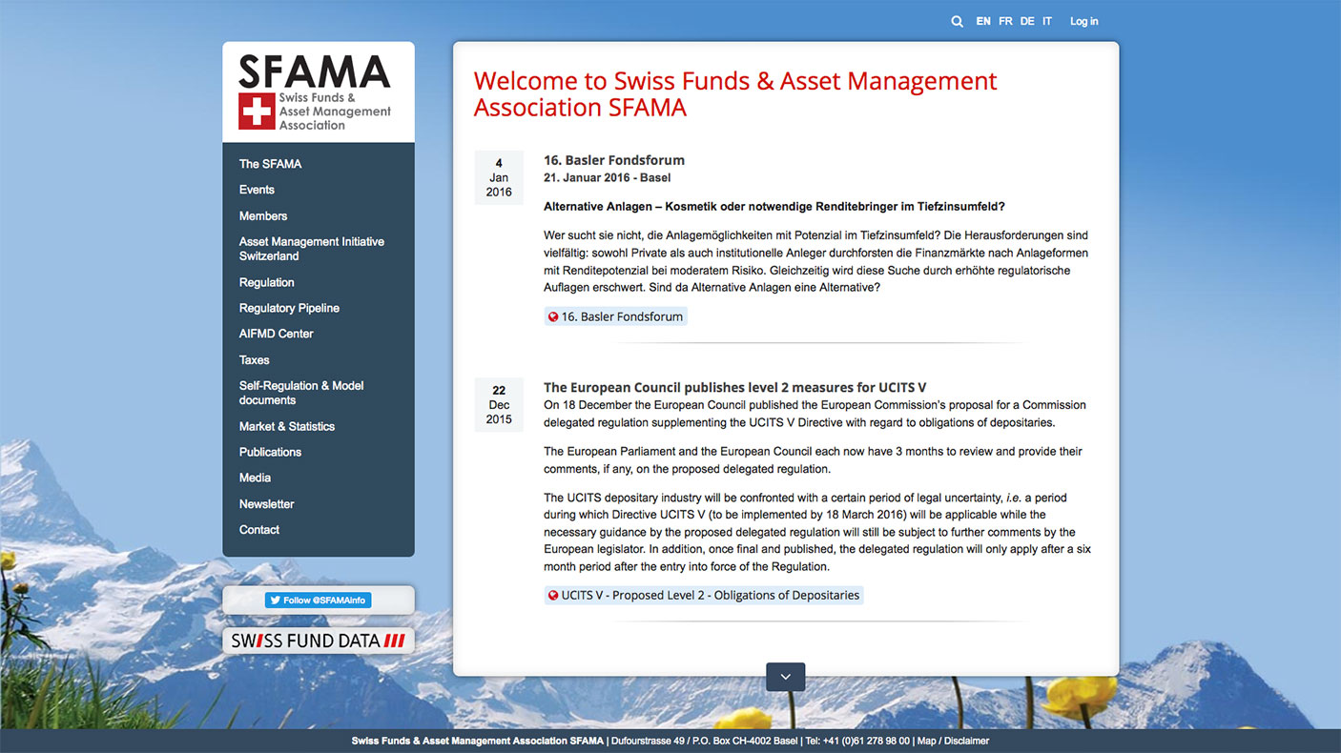Open the Map link in footer
The height and width of the screenshot is (753, 1341).
(x=926, y=741)
